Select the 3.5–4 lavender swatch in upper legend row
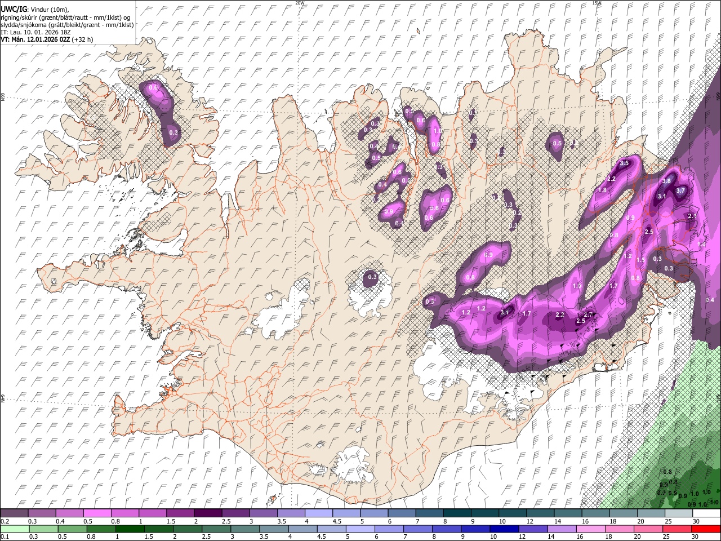721x541 pixels. pyautogui.click(x=291, y=513)
